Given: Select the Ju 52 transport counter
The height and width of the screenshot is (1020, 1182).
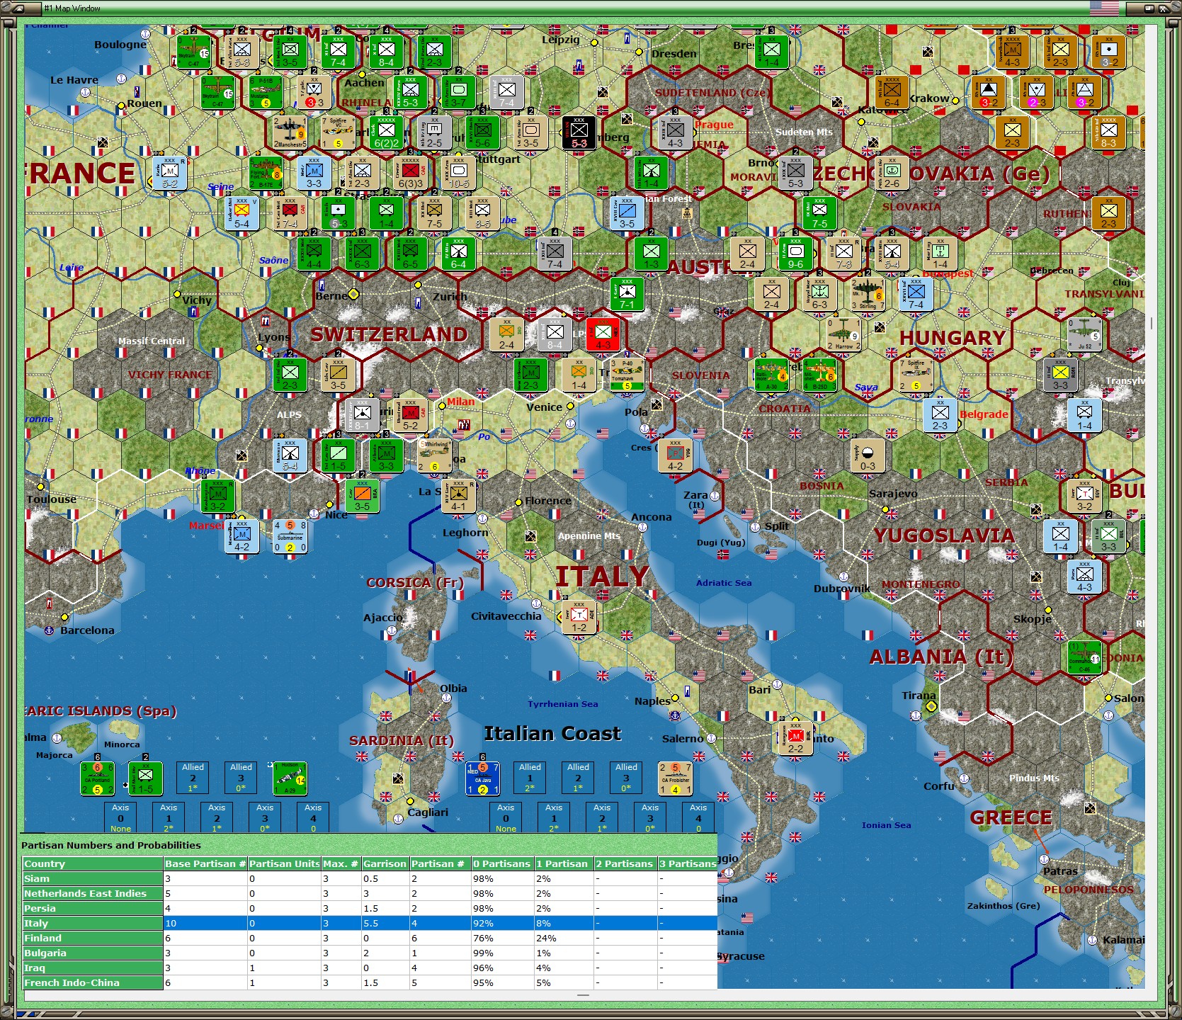Looking at the screenshot, I should click(x=1084, y=334).
